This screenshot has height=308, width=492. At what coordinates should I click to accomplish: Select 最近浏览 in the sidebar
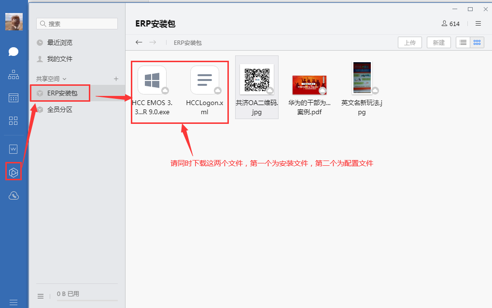tap(59, 42)
